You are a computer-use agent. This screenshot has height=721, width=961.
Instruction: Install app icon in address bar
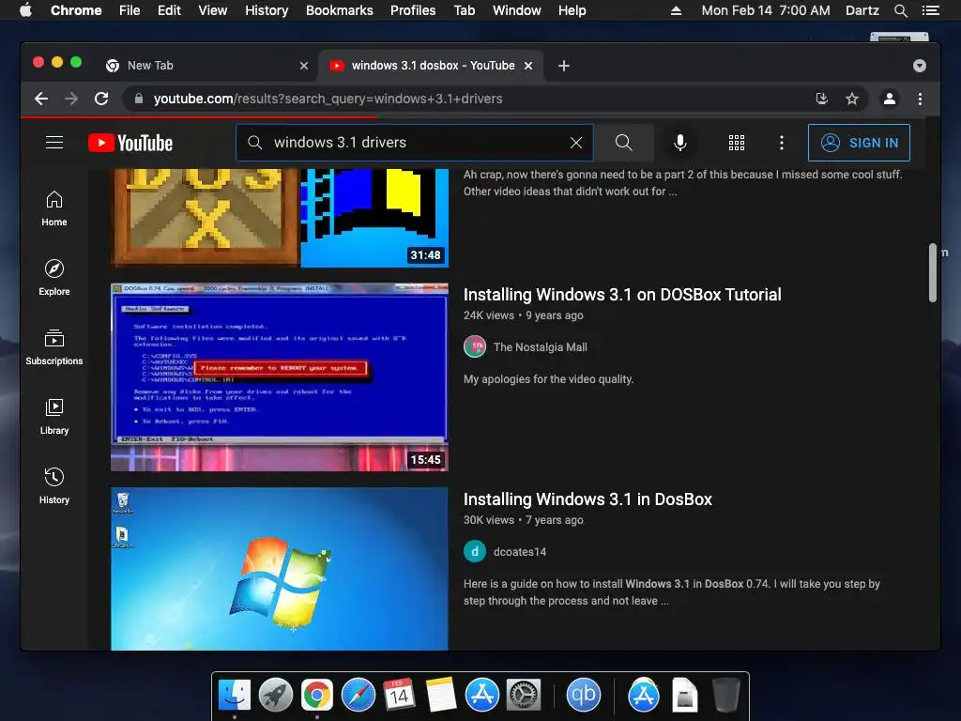[822, 99]
